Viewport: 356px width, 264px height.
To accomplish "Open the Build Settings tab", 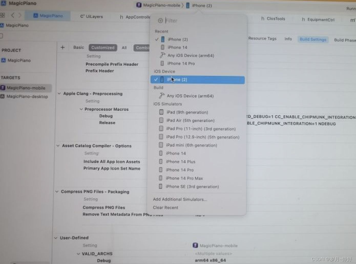I will (x=313, y=39).
